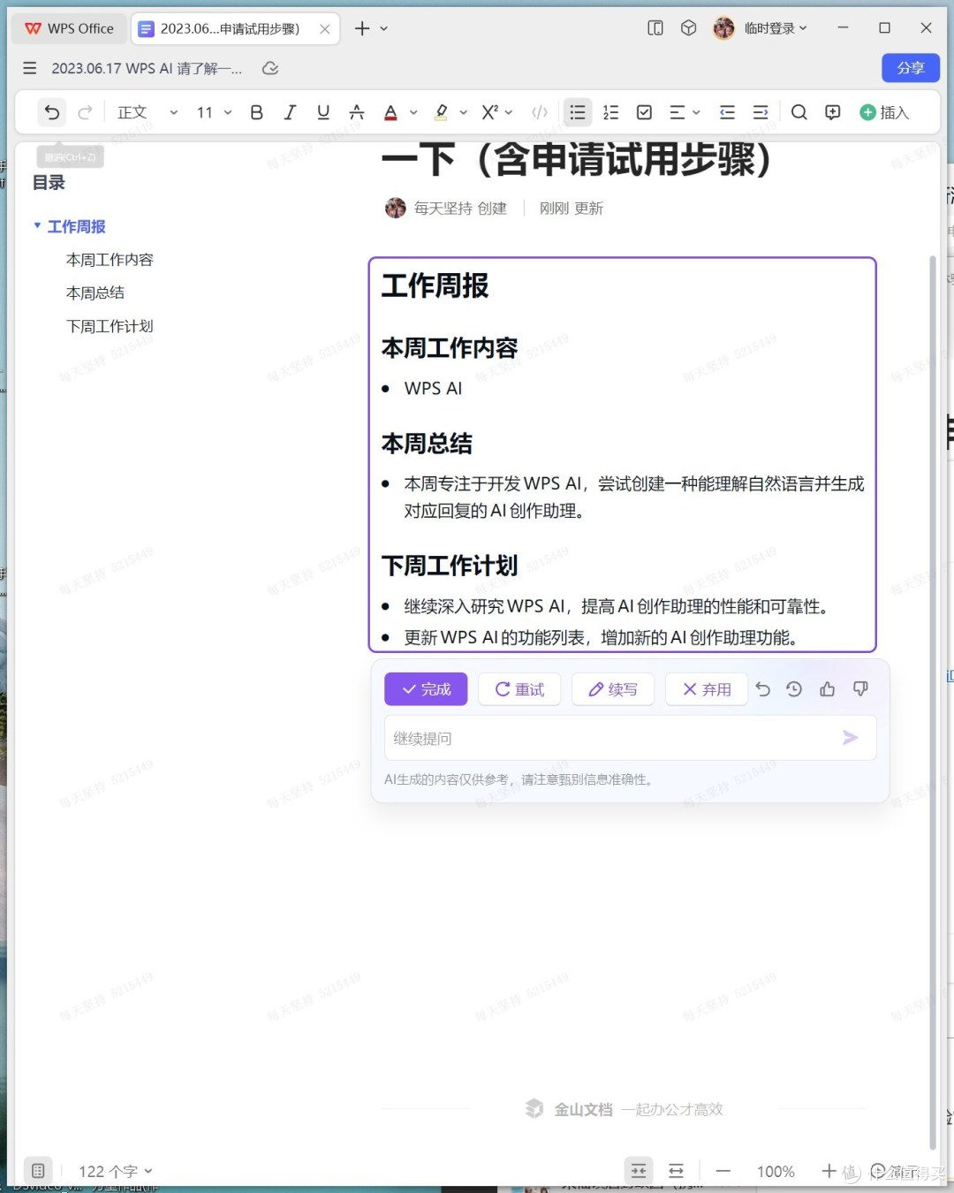The height and width of the screenshot is (1193, 954).
Task: Jump to 下周工作计划 in outline
Action: click(110, 326)
